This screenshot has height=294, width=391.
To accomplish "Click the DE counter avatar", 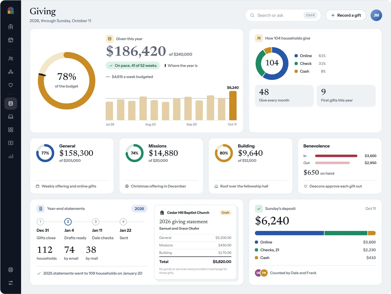I will 258,273.
